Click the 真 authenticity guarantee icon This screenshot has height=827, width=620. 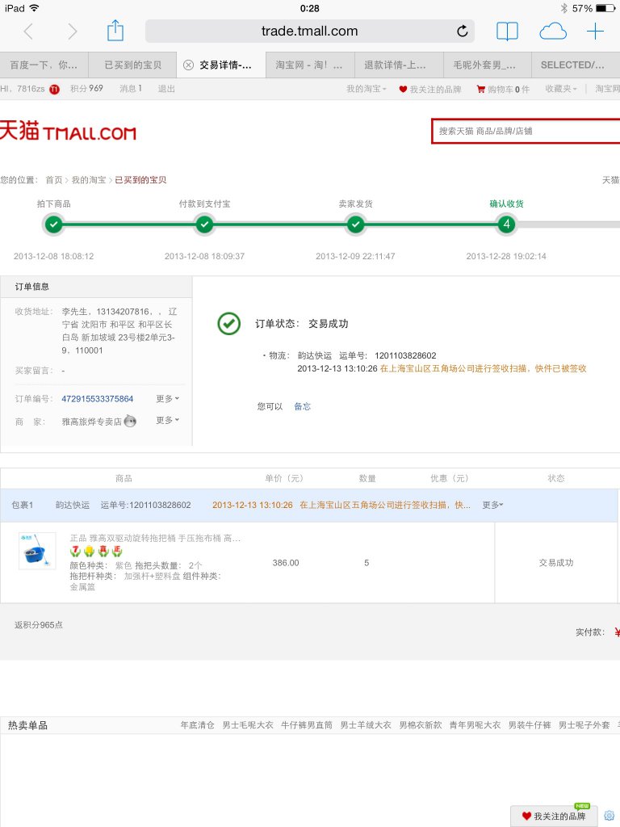coord(103,551)
